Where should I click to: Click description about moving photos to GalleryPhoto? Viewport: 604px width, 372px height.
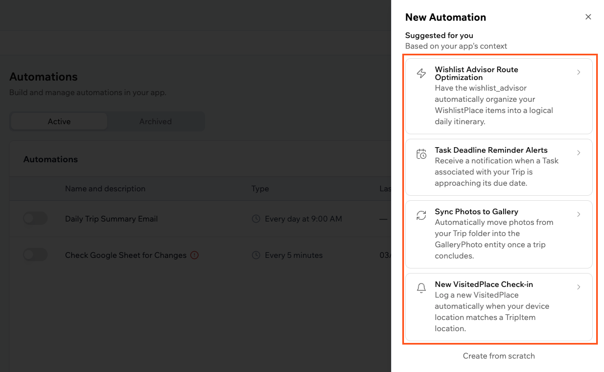[x=494, y=239]
